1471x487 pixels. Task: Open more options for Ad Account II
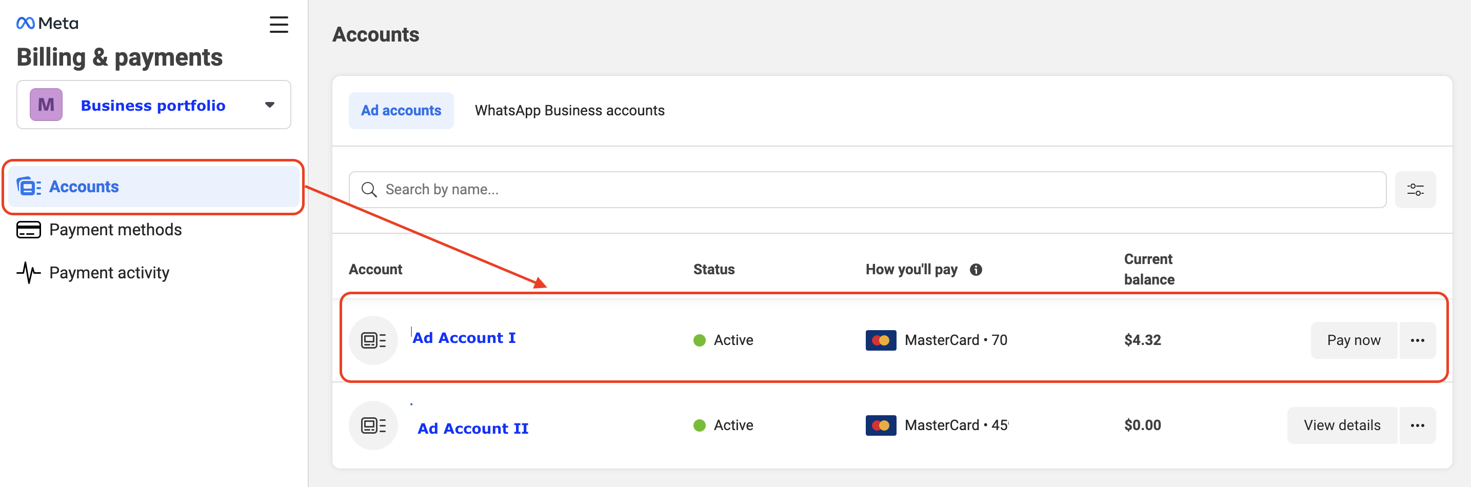tap(1417, 425)
